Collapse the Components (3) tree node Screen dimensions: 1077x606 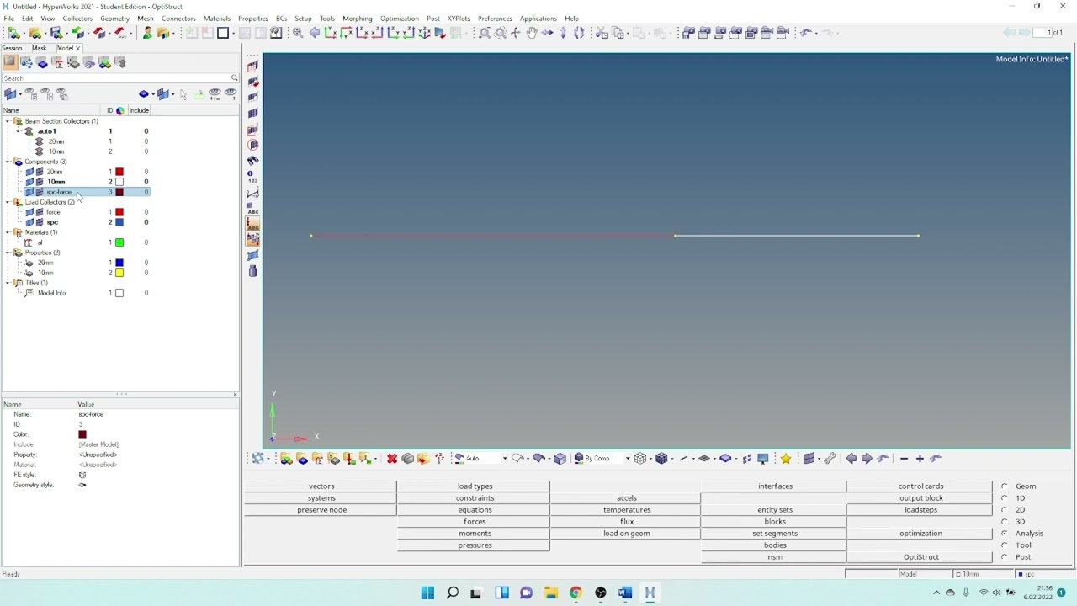(8, 162)
